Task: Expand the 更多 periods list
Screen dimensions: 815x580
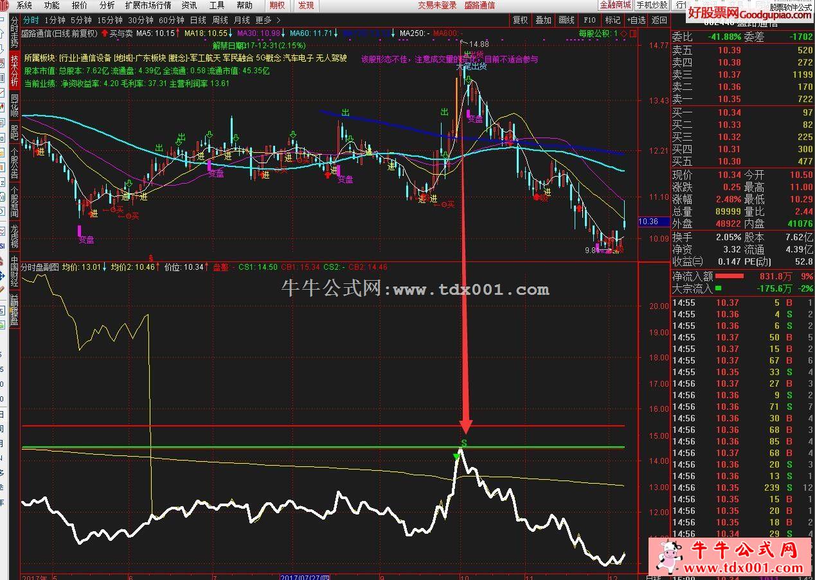Action: click(264, 20)
